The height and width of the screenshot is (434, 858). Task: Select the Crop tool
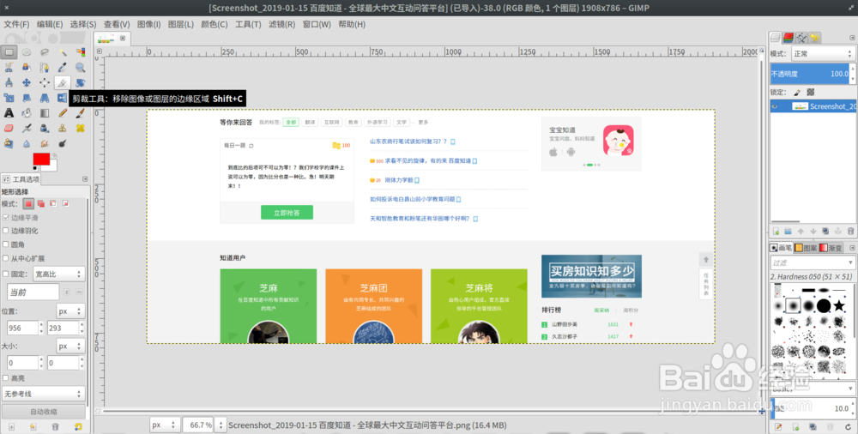point(63,82)
